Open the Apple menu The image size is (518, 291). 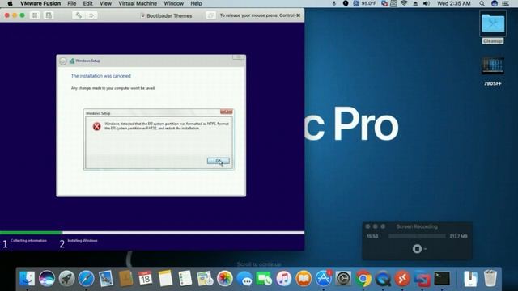click(x=10, y=3)
